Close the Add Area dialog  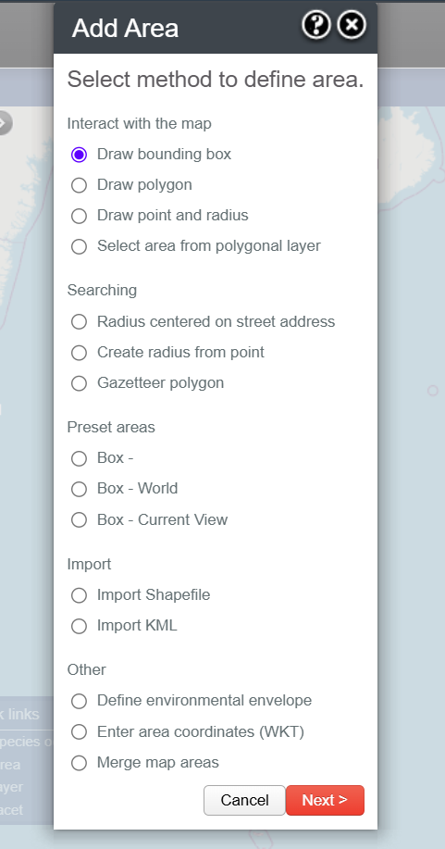pyautogui.click(x=352, y=25)
